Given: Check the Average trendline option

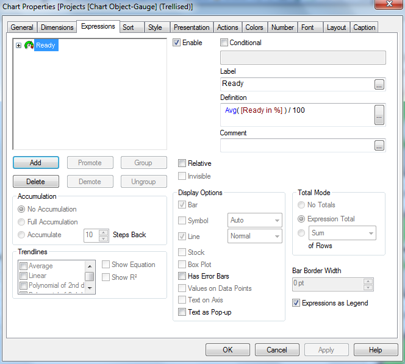Looking at the screenshot, I should [24, 266].
